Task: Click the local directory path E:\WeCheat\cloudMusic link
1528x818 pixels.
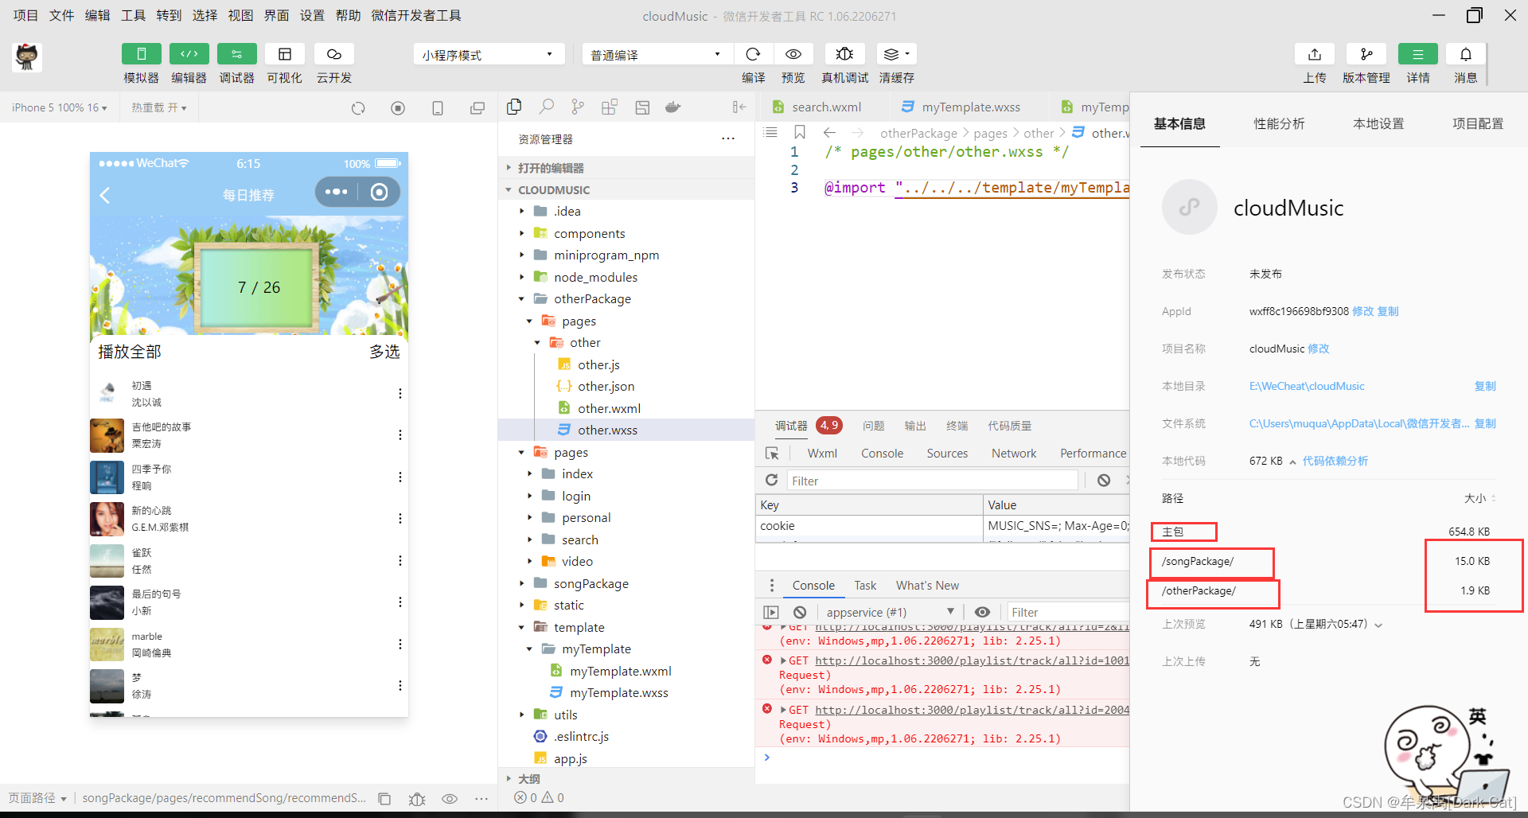Action: coord(1306,386)
